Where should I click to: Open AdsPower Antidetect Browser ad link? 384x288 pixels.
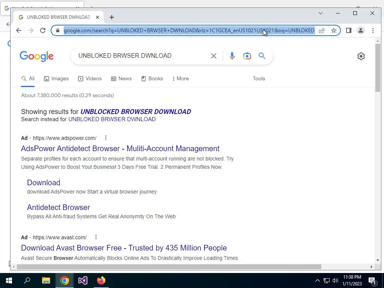pos(120,148)
